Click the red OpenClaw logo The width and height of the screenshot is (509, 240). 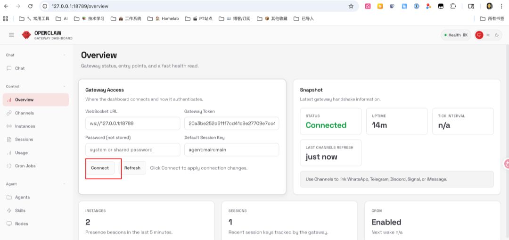coord(26,35)
